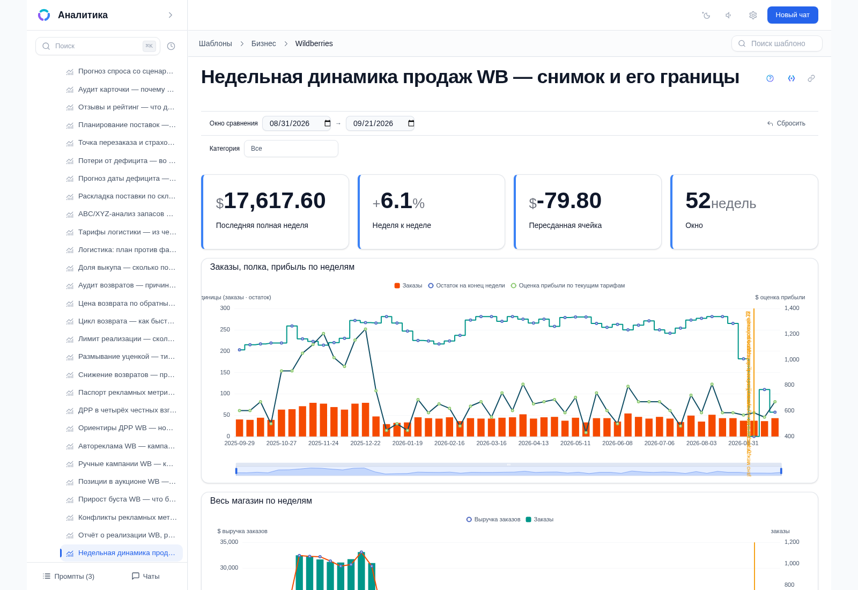The height and width of the screenshot is (590, 858).
Task: Open the Бизнес breadcrumb
Action: (x=264, y=43)
